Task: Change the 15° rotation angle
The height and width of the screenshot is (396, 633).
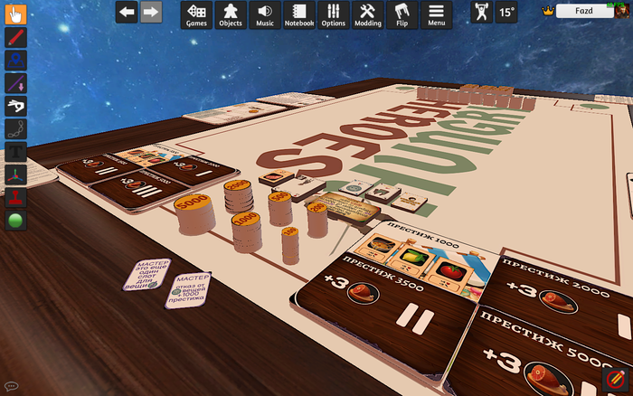Action: click(x=506, y=12)
